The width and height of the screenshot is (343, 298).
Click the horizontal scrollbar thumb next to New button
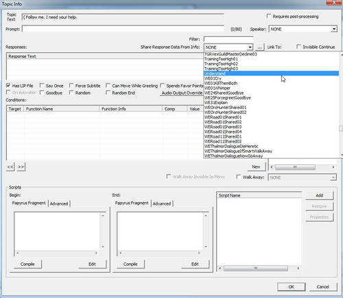(295, 167)
